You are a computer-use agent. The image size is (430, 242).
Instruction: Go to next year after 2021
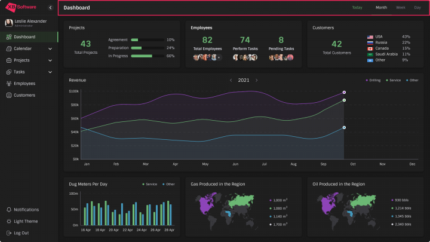257,80
